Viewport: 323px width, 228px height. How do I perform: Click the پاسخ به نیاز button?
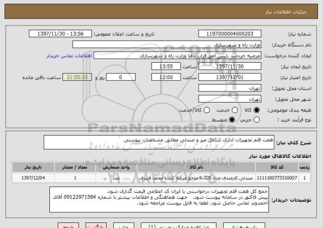tap(244, 226)
